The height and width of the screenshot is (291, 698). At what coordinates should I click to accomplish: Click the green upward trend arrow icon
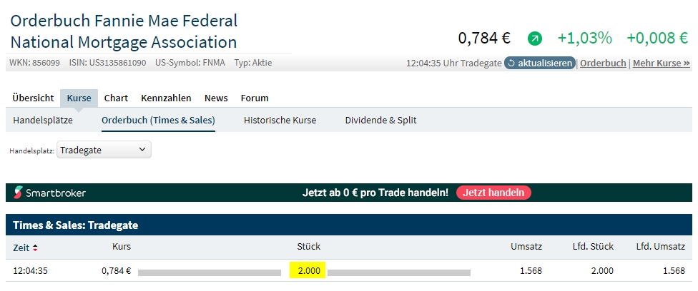[x=534, y=39]
